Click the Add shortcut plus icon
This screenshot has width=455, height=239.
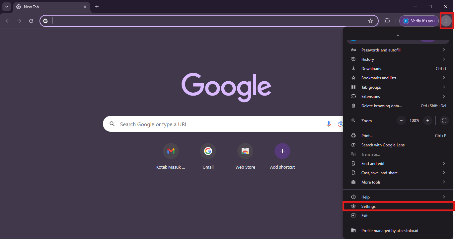click(x=282, y=151)
